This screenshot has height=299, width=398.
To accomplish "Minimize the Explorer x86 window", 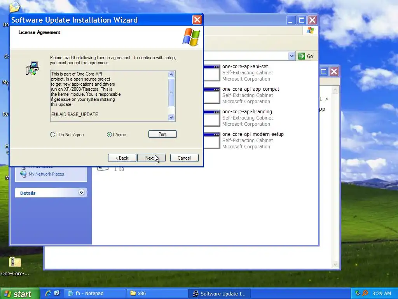I will click(x=291, y=20).
